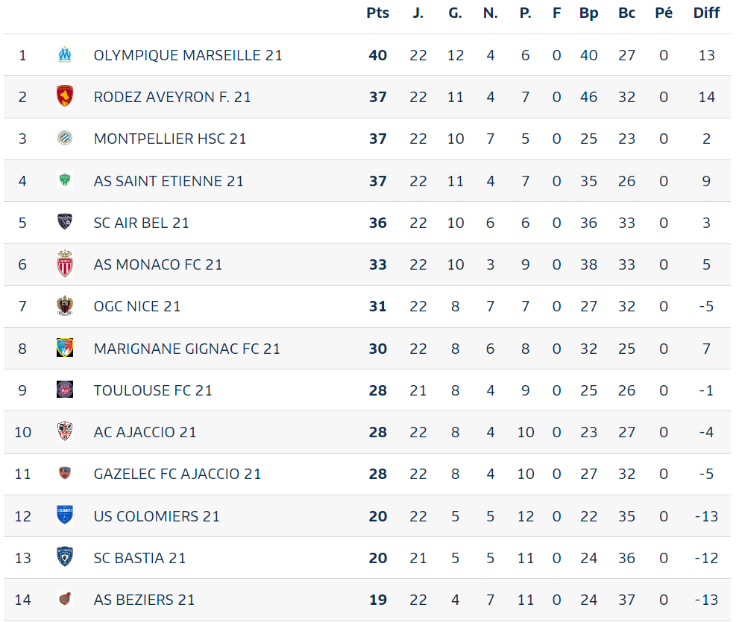Click the SC Bastia club crest

click(x=65, y=557)
